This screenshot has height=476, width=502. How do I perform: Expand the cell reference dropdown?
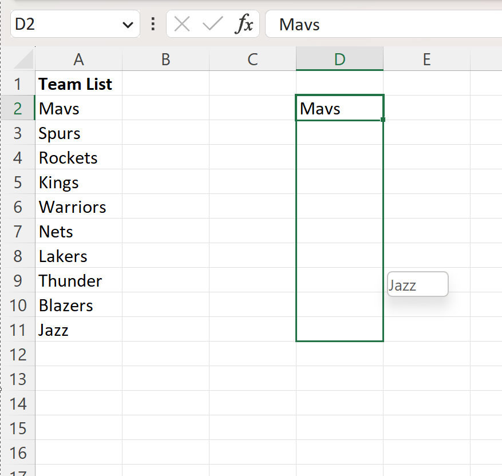coord(129,24)
